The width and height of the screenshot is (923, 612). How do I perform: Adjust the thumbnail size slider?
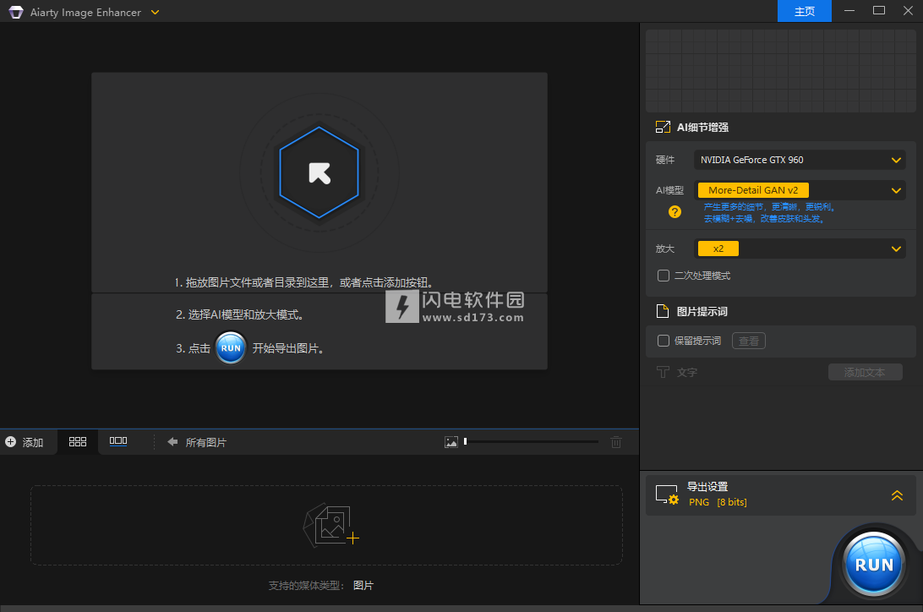pos(531,441)
